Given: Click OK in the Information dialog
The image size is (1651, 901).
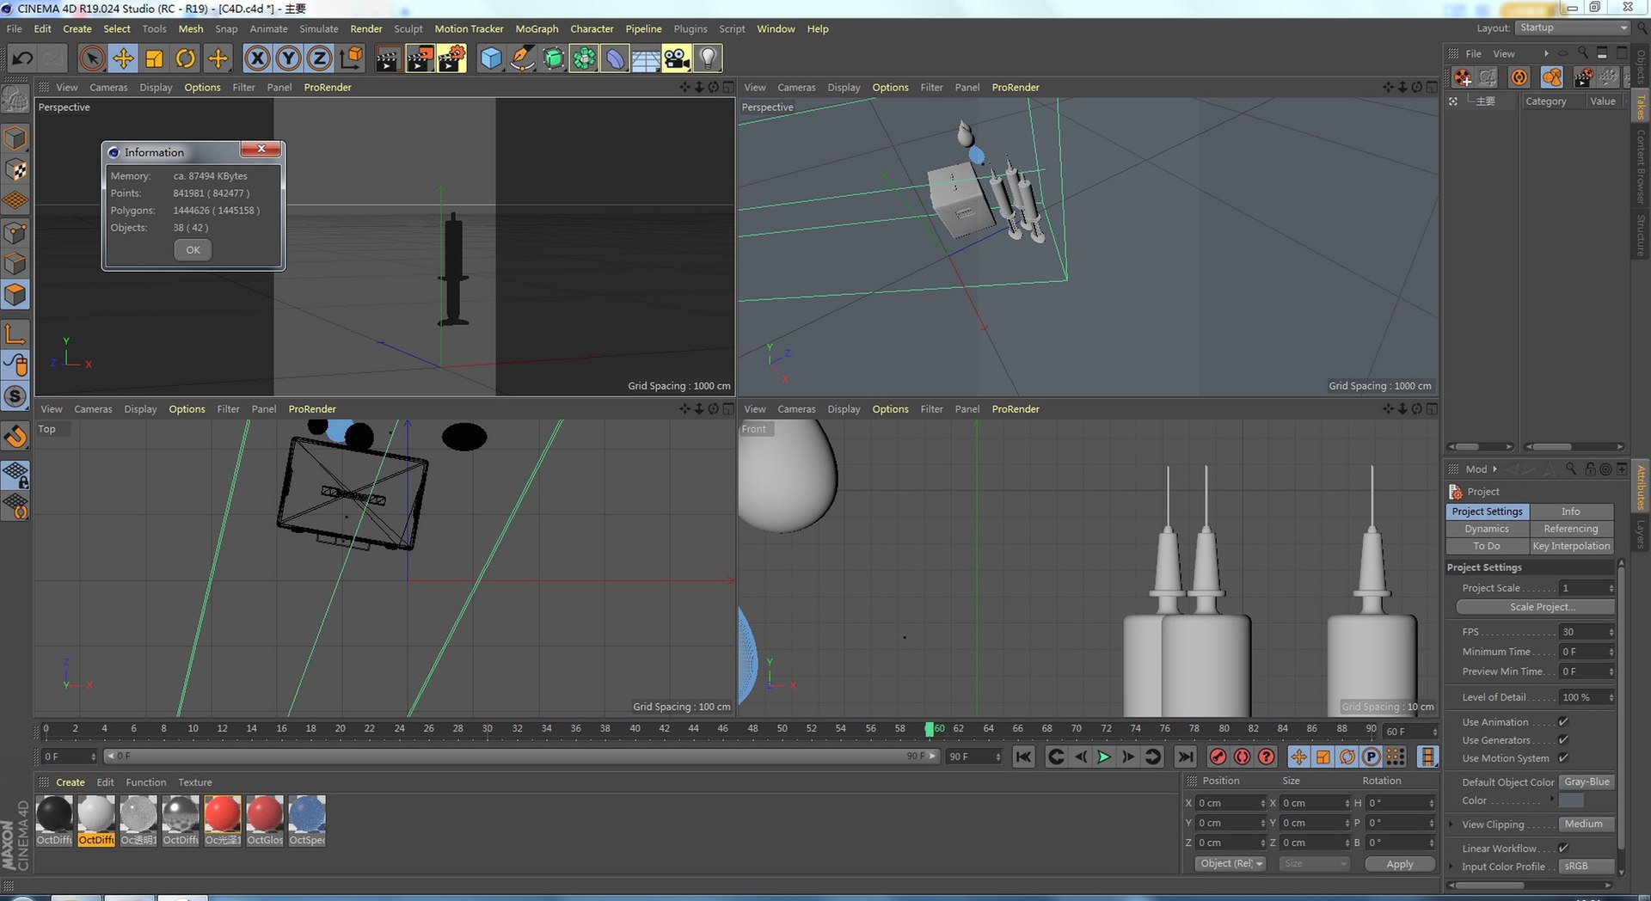Looking at the screenshot, I should 193,250.
